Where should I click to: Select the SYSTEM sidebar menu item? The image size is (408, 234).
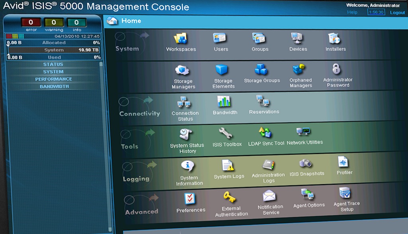point(53,72)
